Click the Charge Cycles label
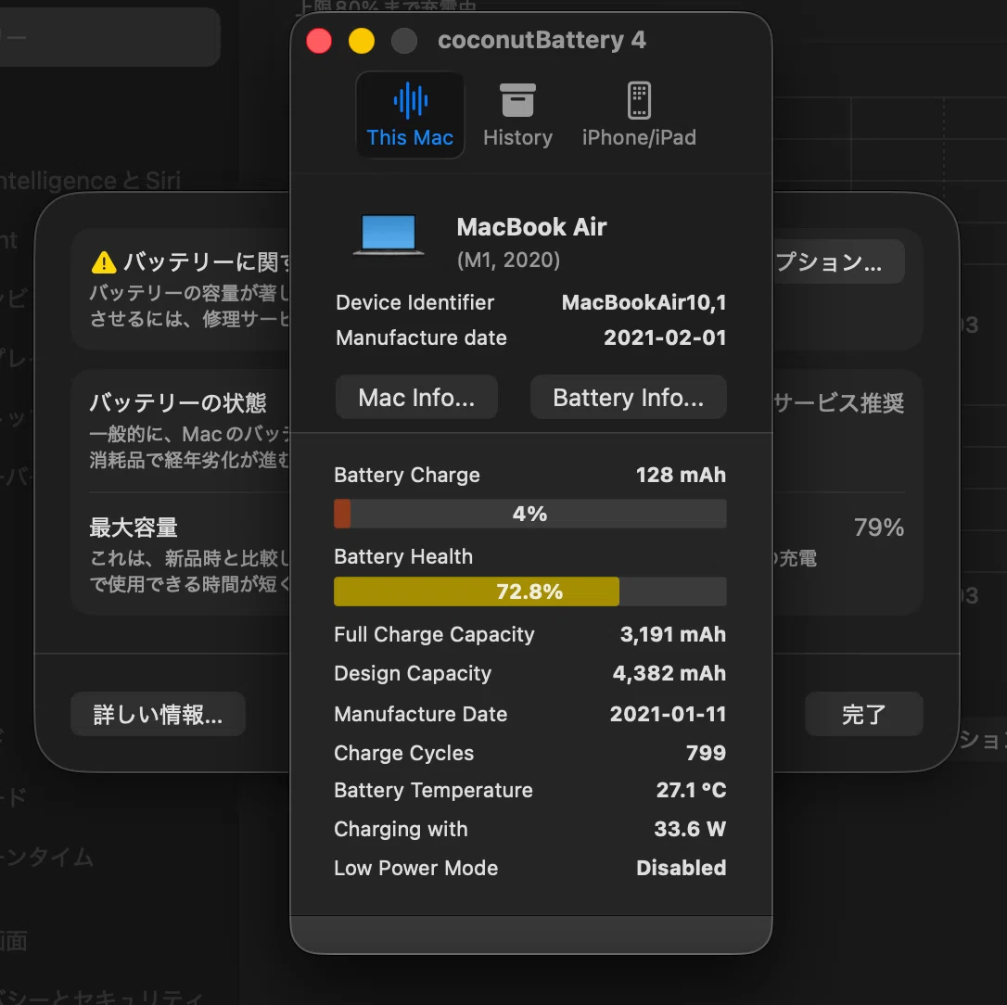 [x=404, y=753]
